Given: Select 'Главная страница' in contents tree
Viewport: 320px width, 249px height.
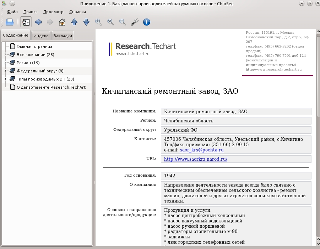Looking at the screenshot, I should coord(34,46).
